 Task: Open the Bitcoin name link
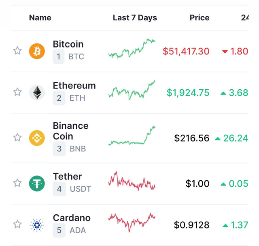tap(68, 44)
